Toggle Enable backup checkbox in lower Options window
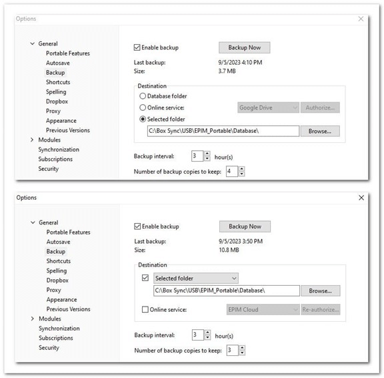Image resolution: width=384 pixels, height=378 pixels. tap(137, 226)
